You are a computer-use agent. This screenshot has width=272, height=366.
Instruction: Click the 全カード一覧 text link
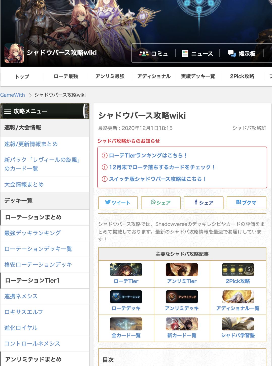pos(126,335)
